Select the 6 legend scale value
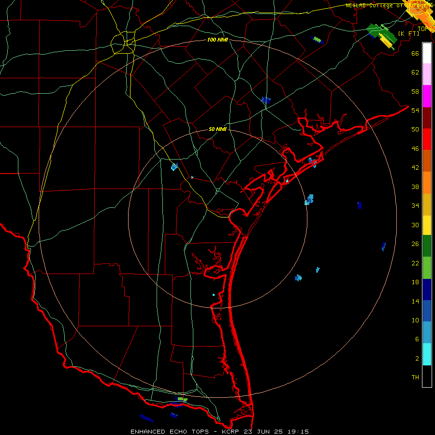This screenshot has width=435, height=435. [x=417, y=339]
